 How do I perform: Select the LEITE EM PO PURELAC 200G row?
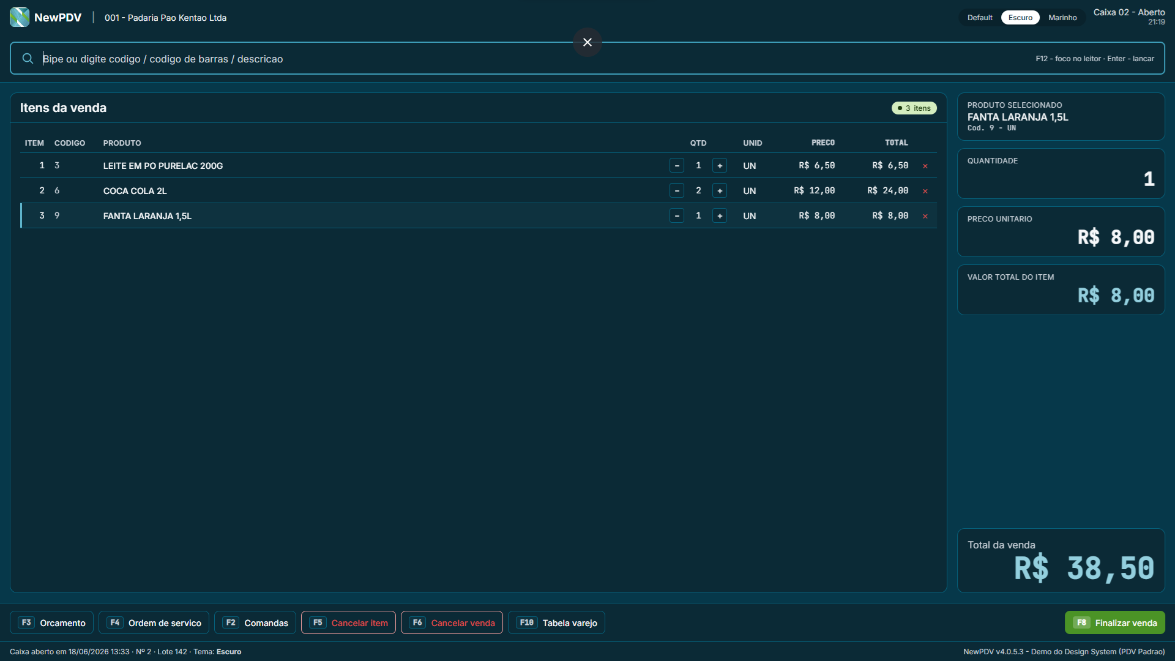pyautogui.click(x=479, y=166)
